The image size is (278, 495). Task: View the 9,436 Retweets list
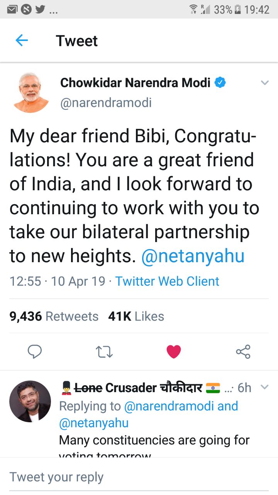pos(54,316)
